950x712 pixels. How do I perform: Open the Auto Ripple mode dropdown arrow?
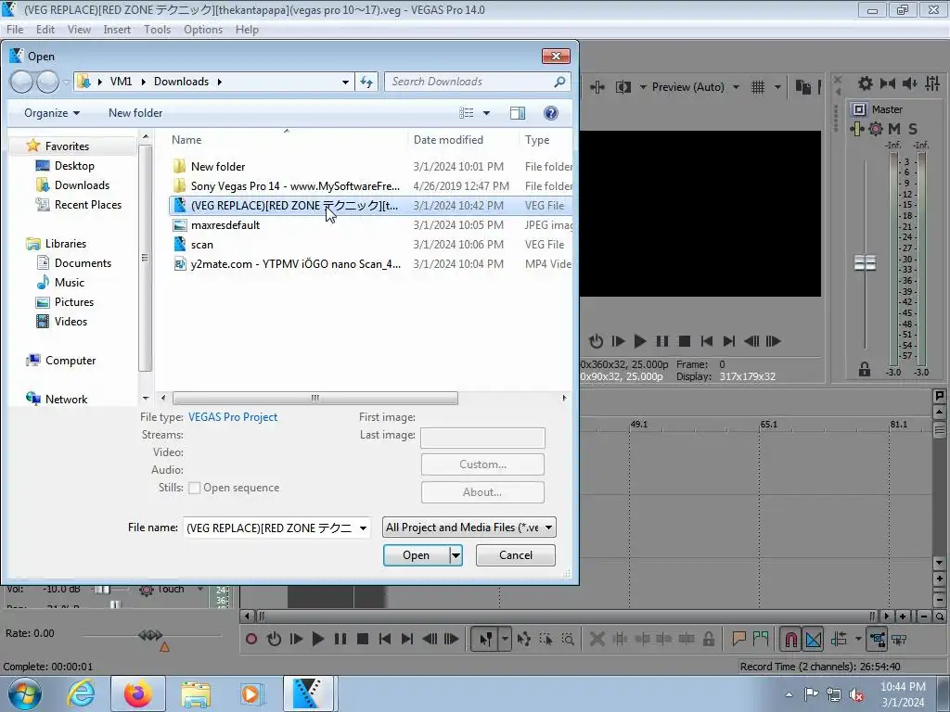pos(858,639)
